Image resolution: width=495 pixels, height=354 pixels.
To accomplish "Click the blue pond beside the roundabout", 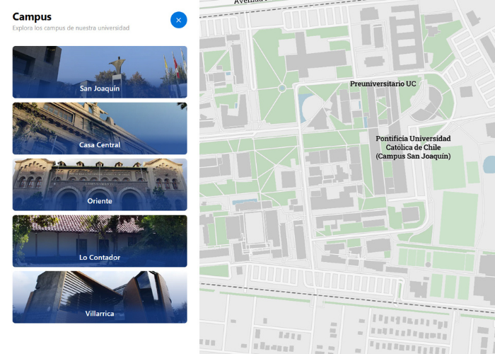I will click(x=306, y=105).
